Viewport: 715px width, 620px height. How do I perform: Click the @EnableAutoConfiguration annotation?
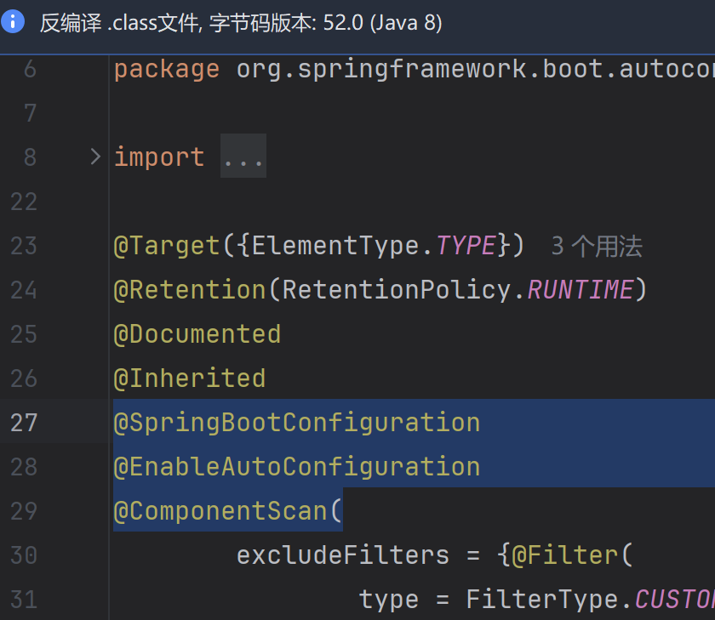pyautogui.click(x=296, y=467)
